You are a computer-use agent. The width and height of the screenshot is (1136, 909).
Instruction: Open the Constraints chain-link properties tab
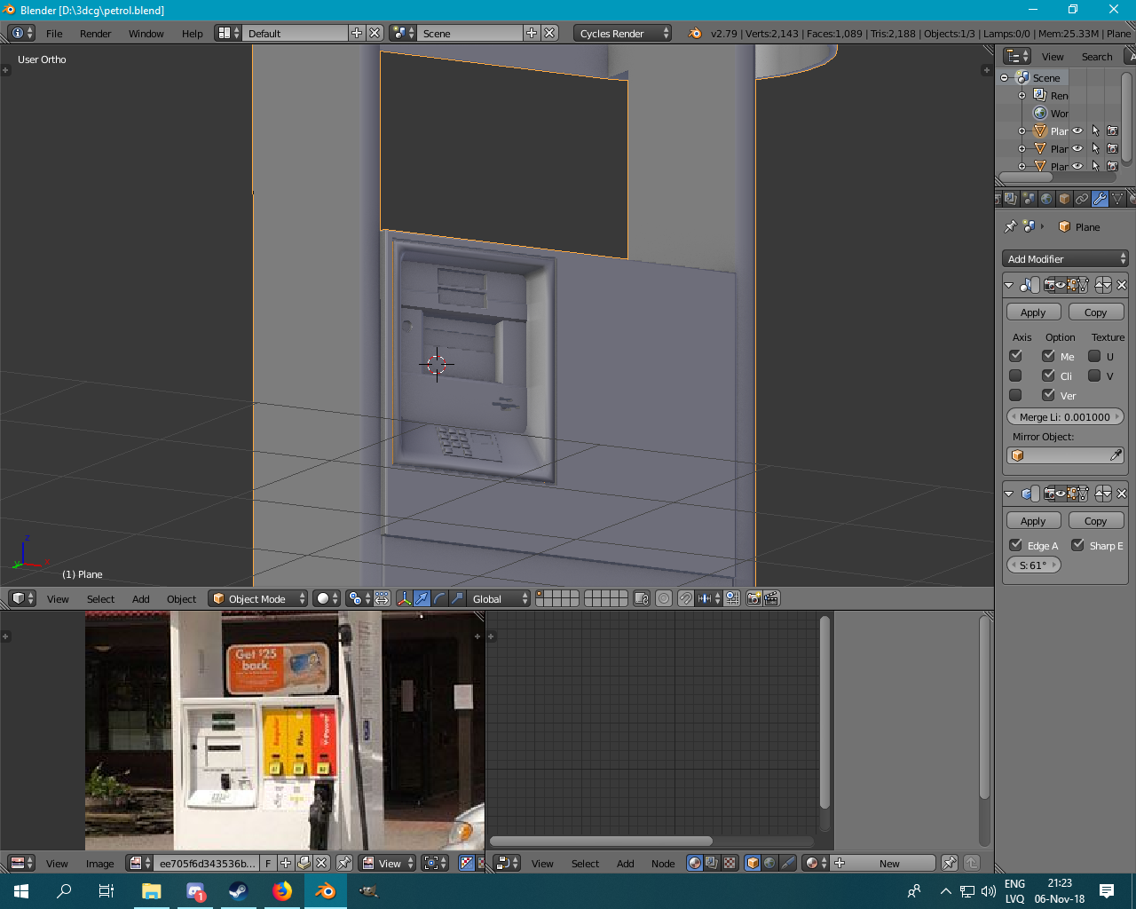[1082, 199]
